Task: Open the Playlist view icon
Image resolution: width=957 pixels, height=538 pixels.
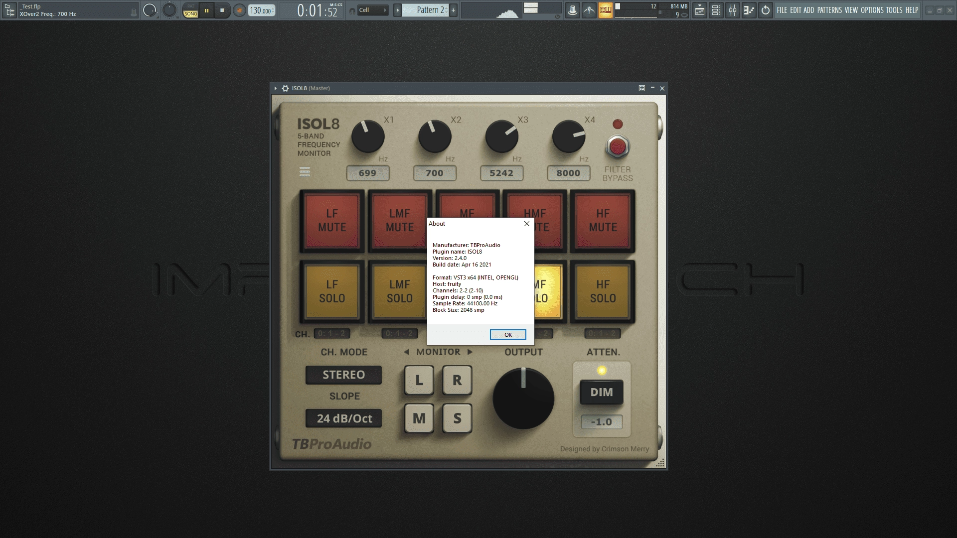Action: [700, 10]
